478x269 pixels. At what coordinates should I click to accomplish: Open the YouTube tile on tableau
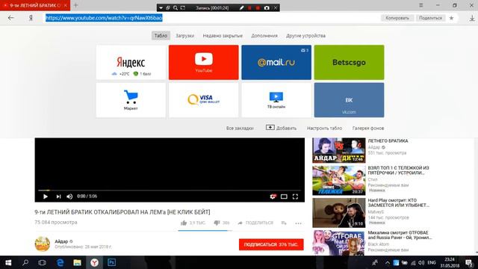click(204, 62)
